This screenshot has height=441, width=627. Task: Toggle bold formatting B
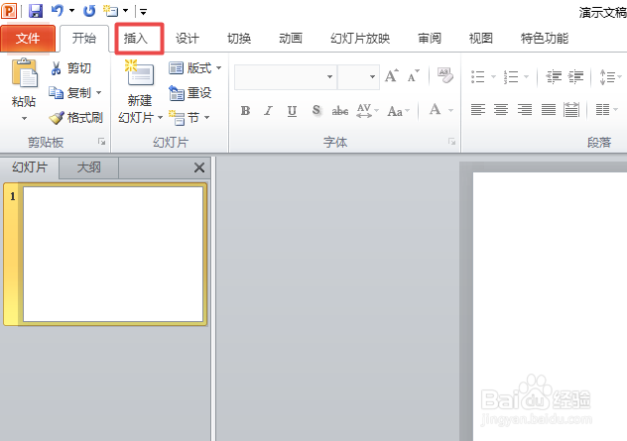click(x=245, y=110)
